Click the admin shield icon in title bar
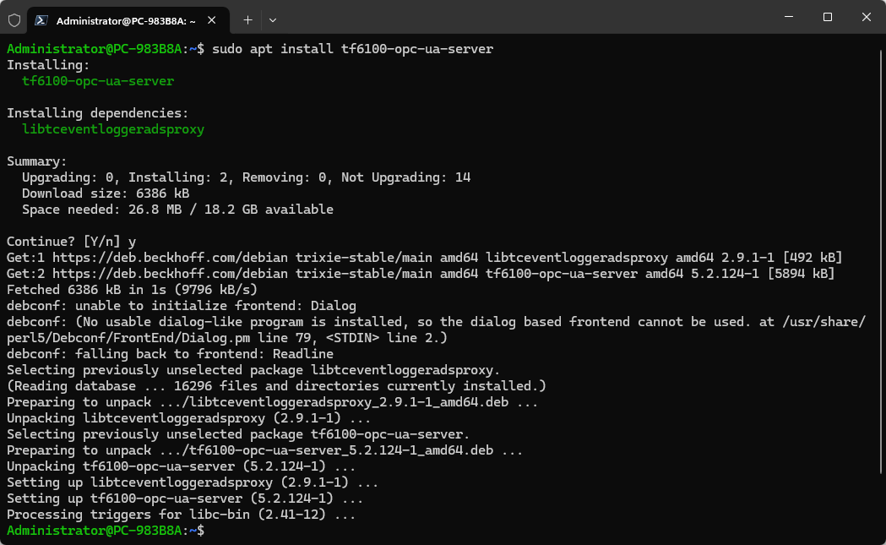This screenshot has height=545, width=886. [14, 19]
